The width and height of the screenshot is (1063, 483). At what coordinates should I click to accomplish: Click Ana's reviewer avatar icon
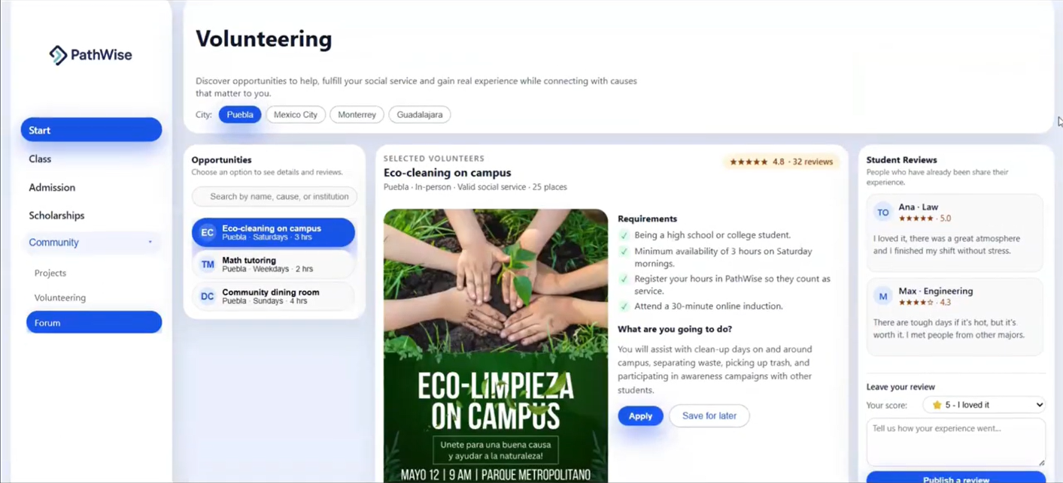tap(883, 213)
